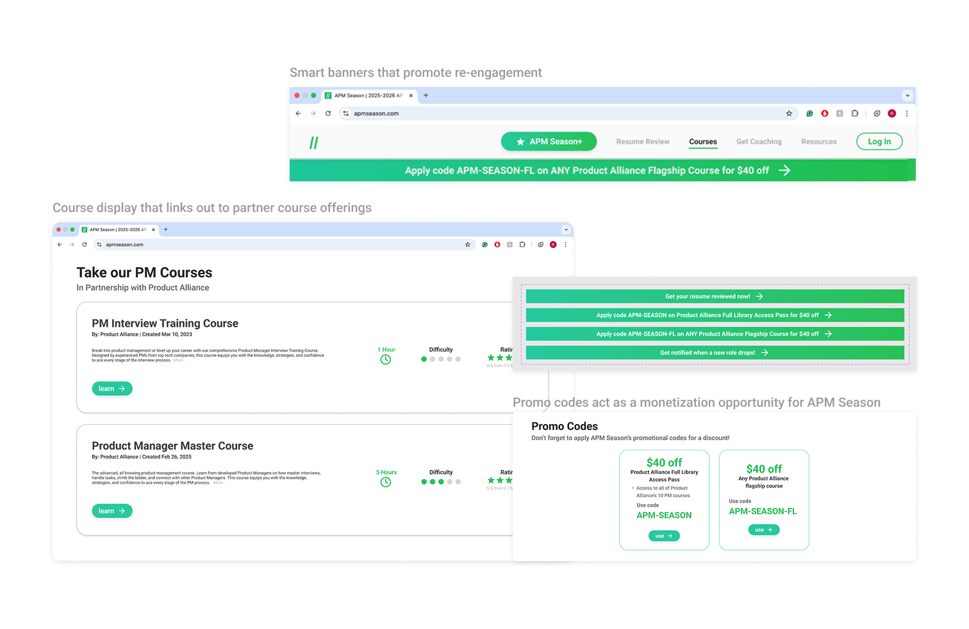Screen dimensions: 969x629
Task: Click Get your resume reviewed now banner
Action: point(715,297)
